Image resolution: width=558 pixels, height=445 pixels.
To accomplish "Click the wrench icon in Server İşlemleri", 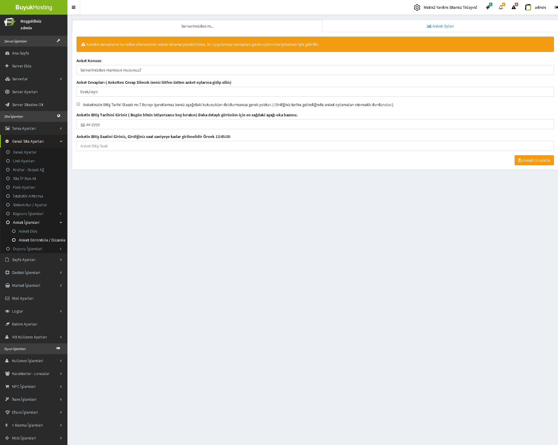I will [x=58, y=41].
